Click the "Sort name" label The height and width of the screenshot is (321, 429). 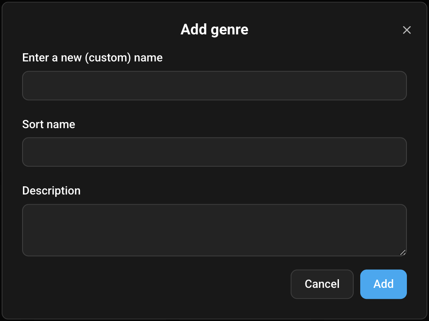coord(49,124)
